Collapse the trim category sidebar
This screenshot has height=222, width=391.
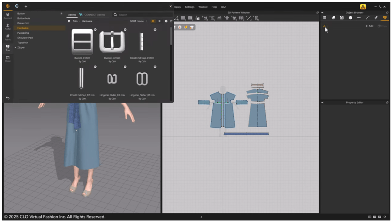click(x=61, y=13)
